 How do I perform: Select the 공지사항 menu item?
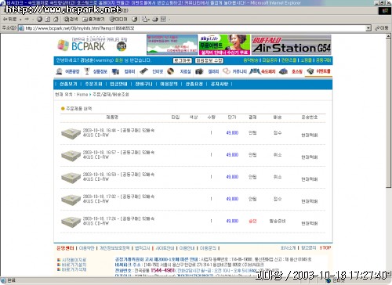(220, 84)
